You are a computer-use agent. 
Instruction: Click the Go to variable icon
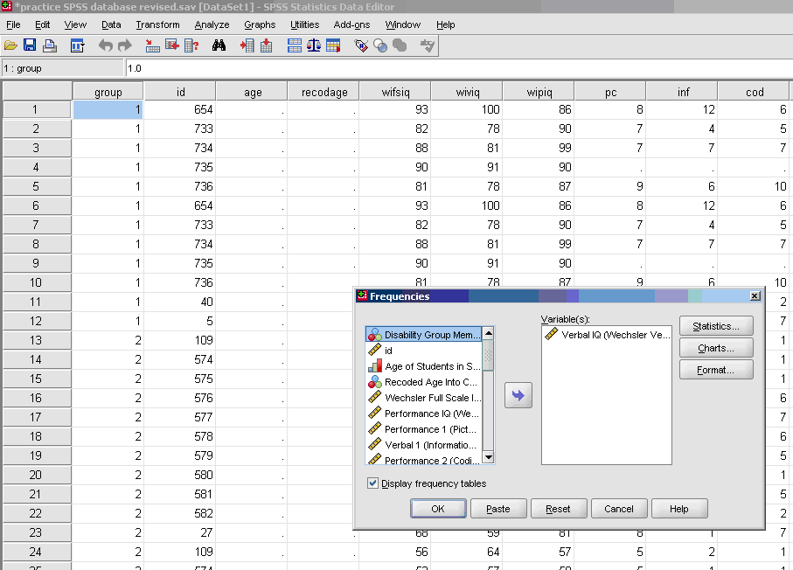[172, 45]
